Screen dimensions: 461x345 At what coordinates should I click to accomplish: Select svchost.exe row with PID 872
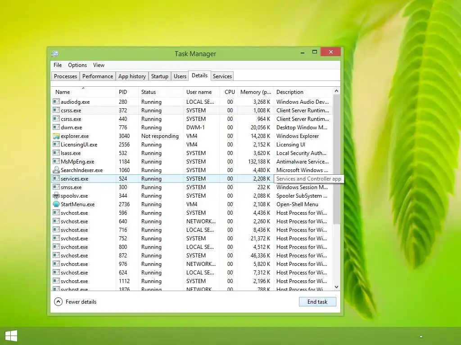(x=192, y=255)
